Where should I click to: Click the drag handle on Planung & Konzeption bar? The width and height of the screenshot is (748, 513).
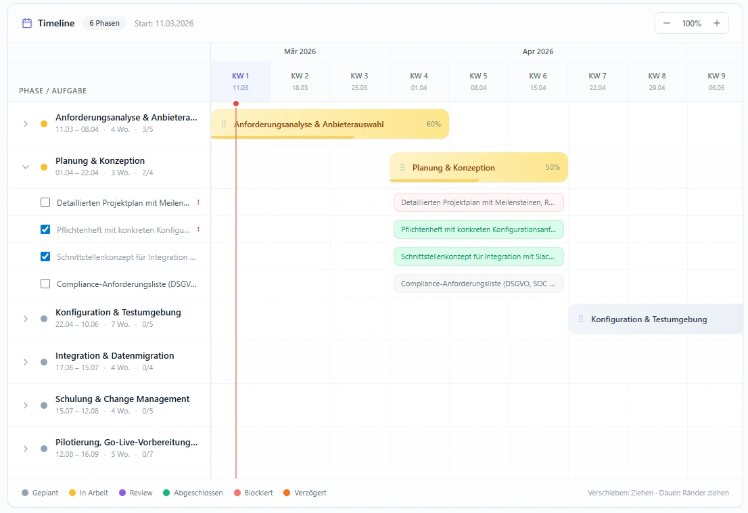(402, 167)
